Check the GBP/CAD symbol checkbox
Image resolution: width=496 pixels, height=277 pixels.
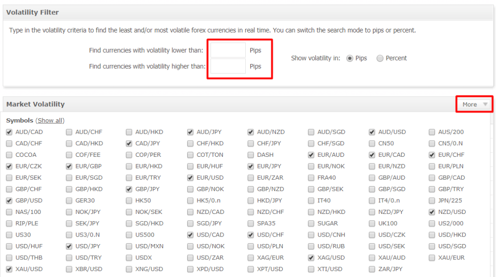click(x=432, y=178)
